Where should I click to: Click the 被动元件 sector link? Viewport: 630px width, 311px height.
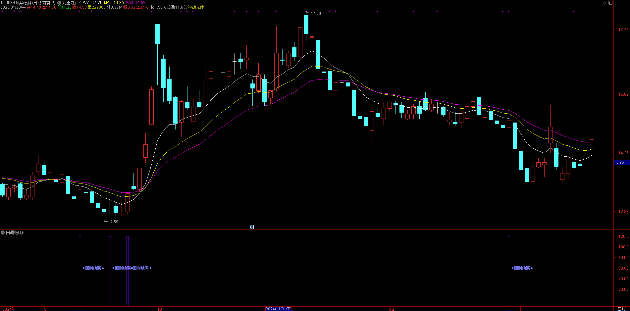click(196, 7)
